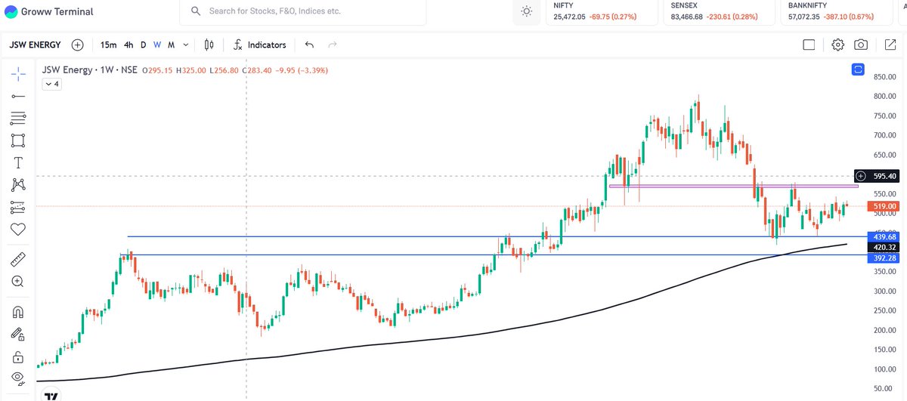Click the JSW ENERGY symbol name
907x401 pixels.
tap(36, 45)
